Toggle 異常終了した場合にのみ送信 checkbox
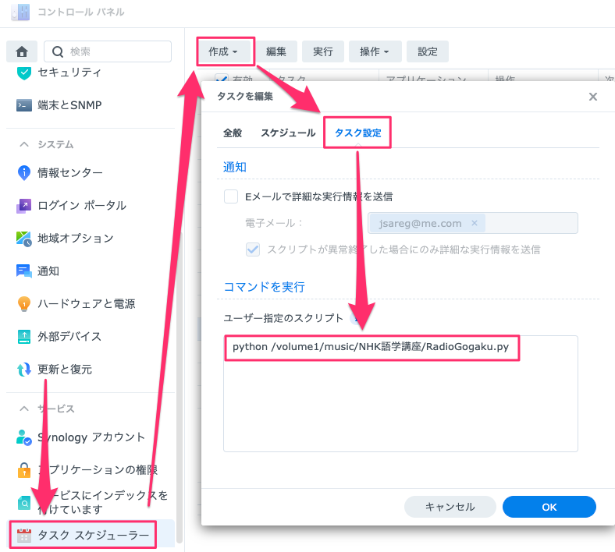 coord(253,249)
